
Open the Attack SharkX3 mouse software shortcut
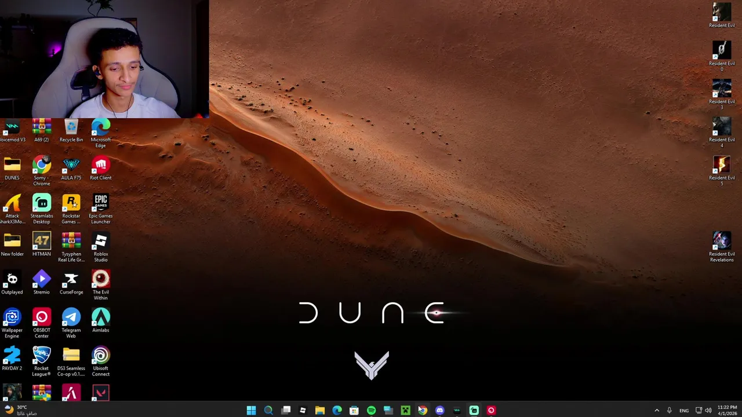pyautogui.click(x=12, y=210)
